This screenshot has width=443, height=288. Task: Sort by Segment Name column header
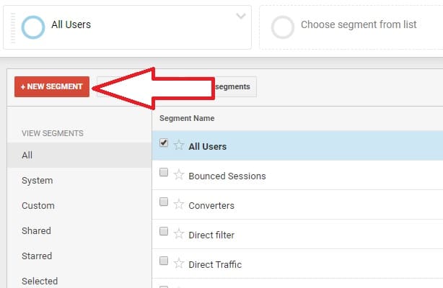pyautogui.click(x=187, y=118)
